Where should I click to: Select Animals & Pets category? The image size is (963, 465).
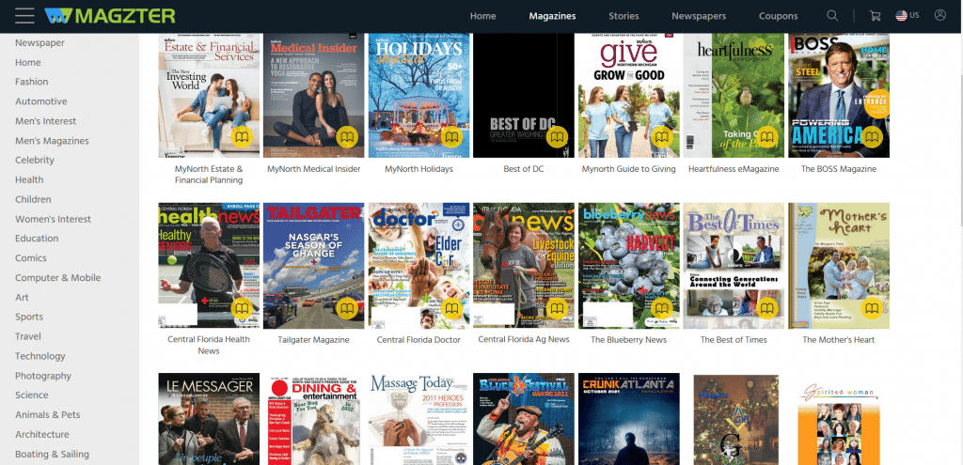pos(48,414)
